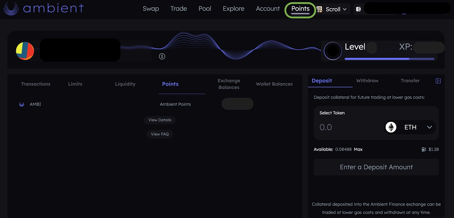Open the Liquidity tab
Screen dimensions: 454x218
pos(125,84)
